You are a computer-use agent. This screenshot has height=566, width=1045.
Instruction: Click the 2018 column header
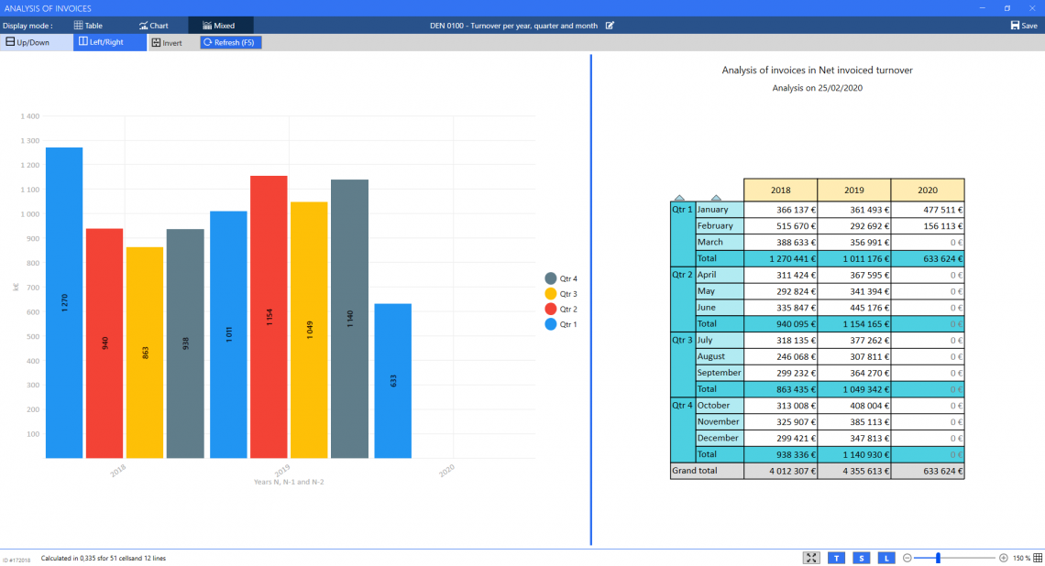[780, 190]
